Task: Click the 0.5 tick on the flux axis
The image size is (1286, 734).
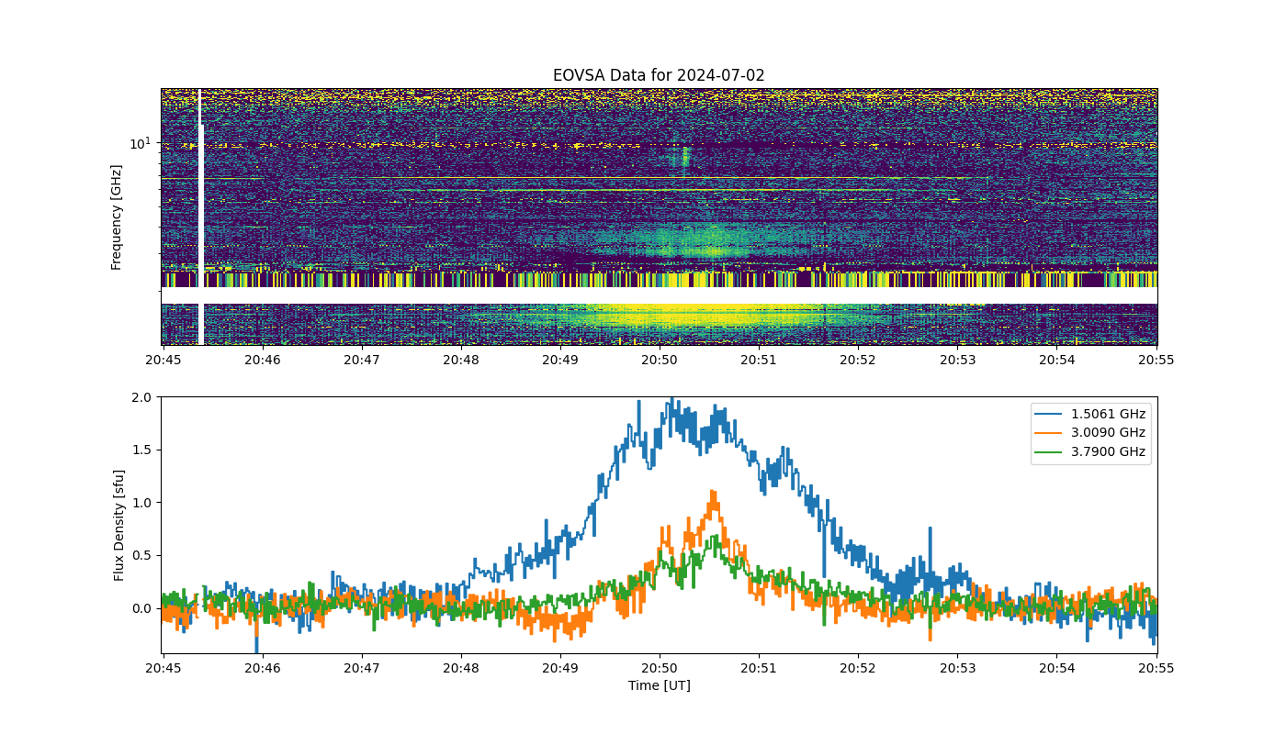Action: 141,555
